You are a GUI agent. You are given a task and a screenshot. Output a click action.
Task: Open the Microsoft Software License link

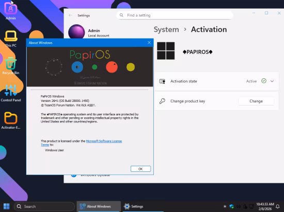[x=104, y=141]
